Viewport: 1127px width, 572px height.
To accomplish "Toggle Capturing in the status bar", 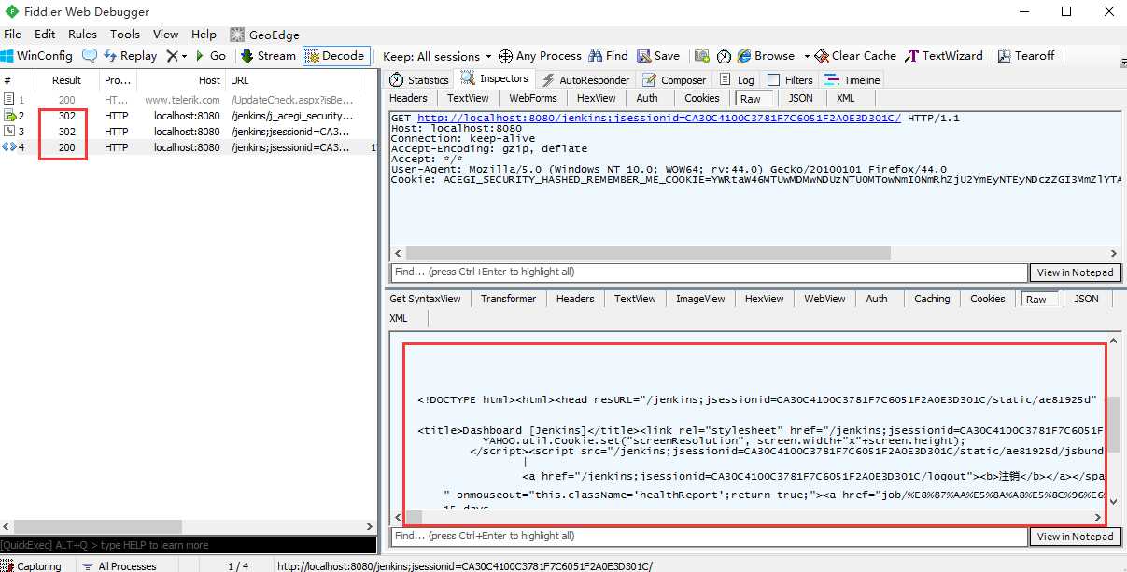I will point(32,565).
